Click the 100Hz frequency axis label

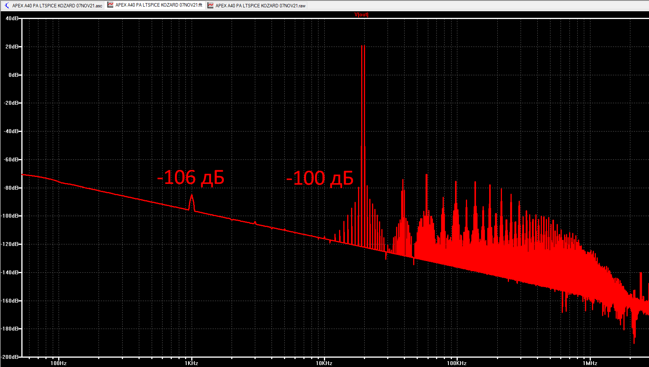(x=59, y=363)
